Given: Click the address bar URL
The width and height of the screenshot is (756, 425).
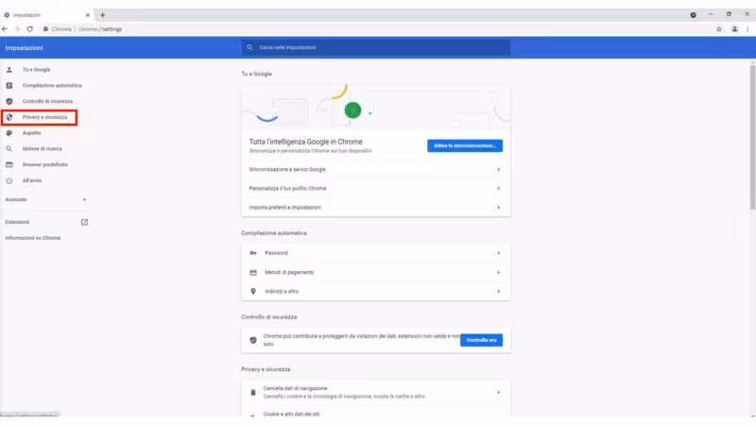Looking at the screenshot, I should [100, 29].
